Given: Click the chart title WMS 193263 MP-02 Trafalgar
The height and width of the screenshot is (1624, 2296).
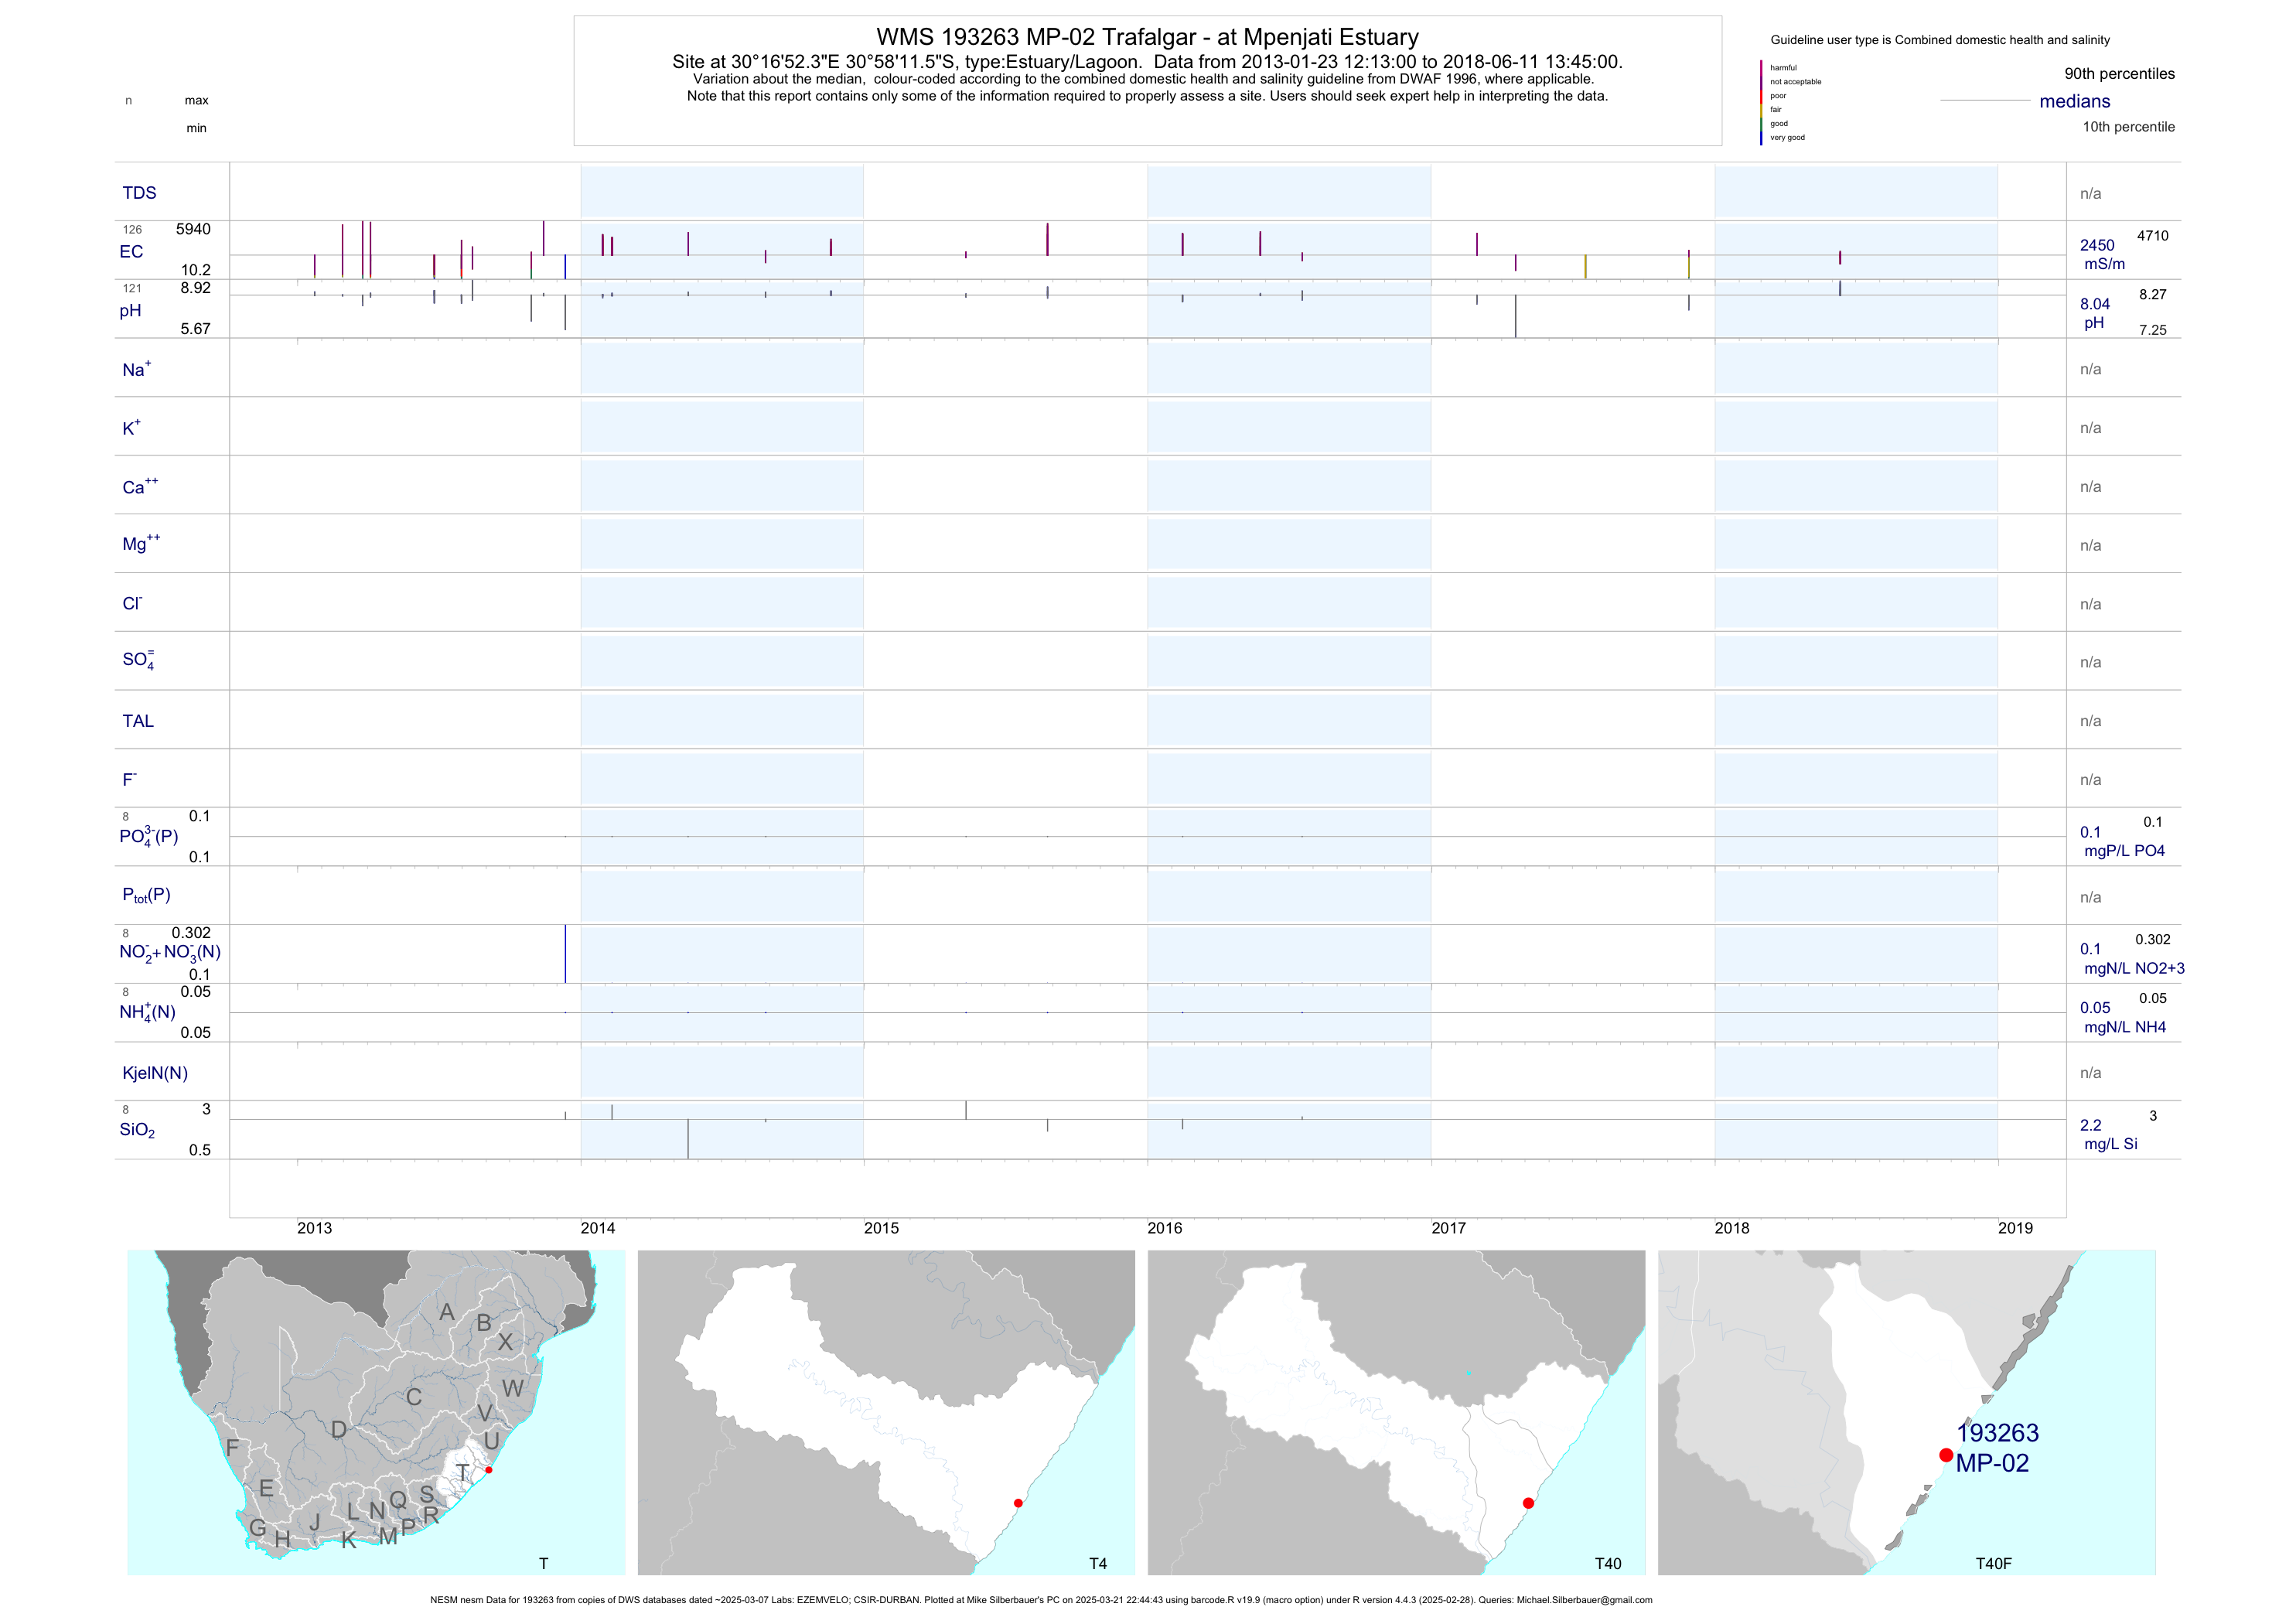Looking at the screenshot, I should (x=1147, y=37).
